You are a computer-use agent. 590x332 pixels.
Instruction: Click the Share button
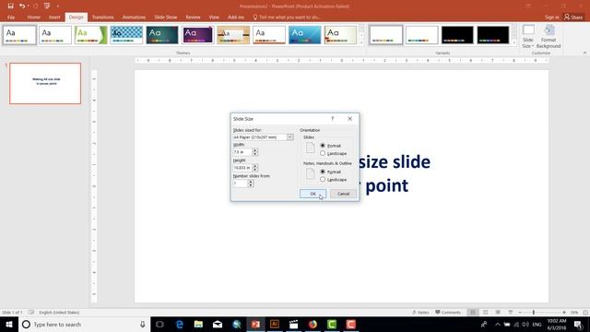573,18
